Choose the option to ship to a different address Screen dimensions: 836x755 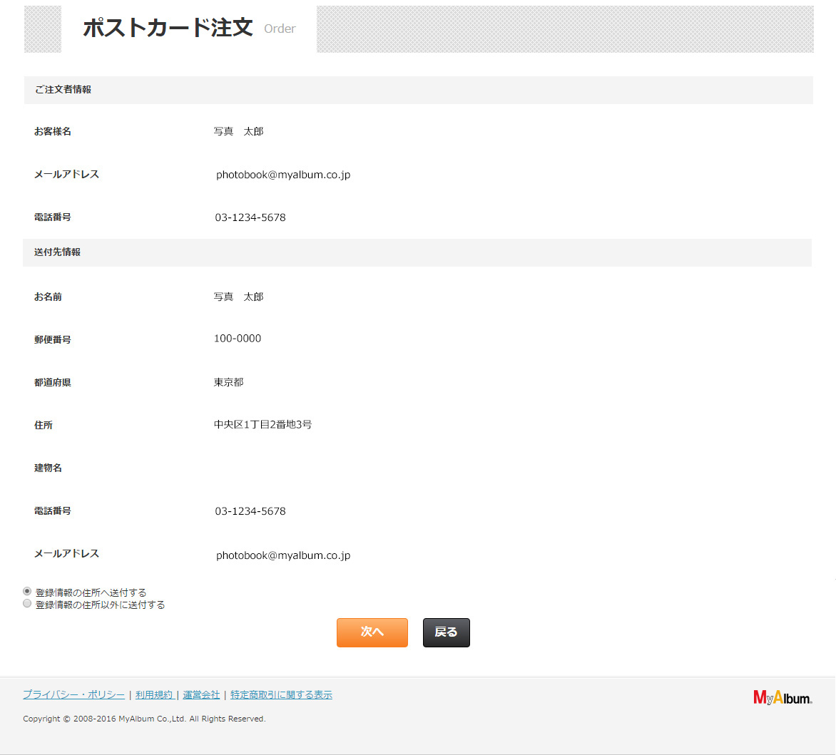[x=27, y=604]
